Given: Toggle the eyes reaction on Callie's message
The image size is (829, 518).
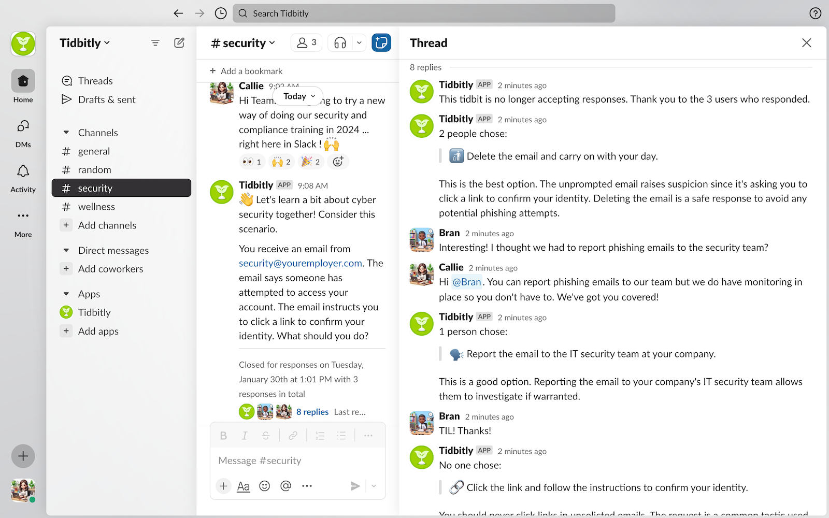Looking at the screenshot, I should click(x=252, y=162).
